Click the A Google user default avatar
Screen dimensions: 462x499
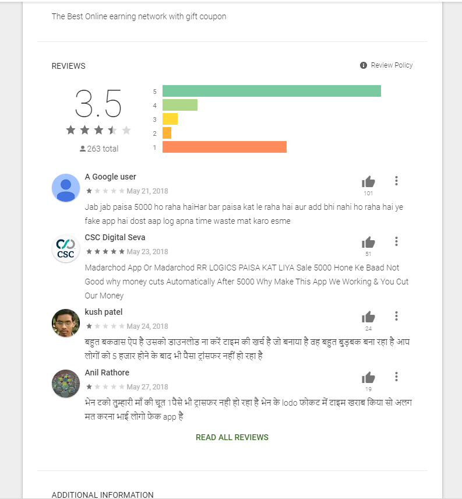(x=66, y=188)
